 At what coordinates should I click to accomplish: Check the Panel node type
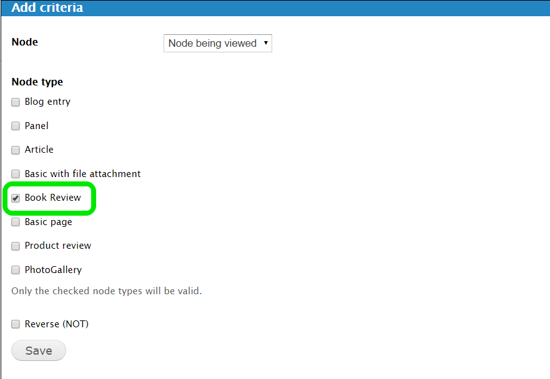(x=16, y=126)
